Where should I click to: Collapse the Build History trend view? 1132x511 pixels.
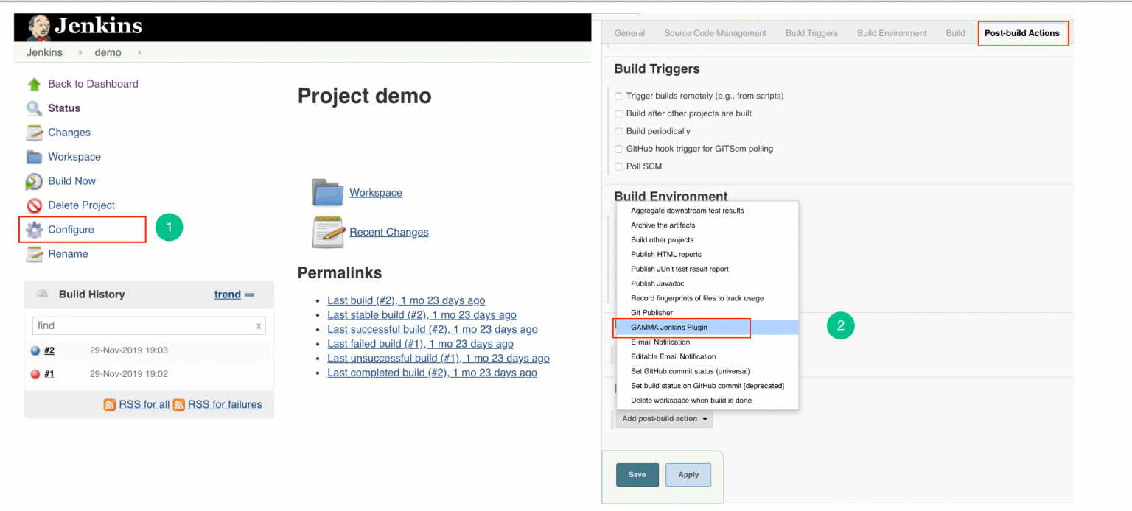click(x=249, y=294)
